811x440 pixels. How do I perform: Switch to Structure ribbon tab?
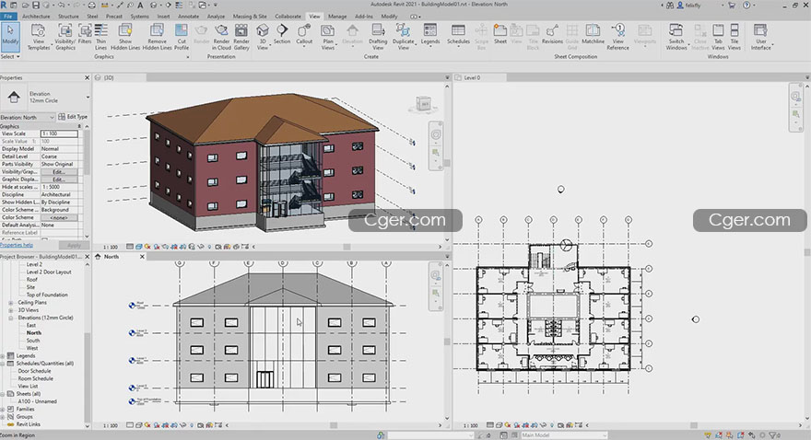tap(68, 16)
